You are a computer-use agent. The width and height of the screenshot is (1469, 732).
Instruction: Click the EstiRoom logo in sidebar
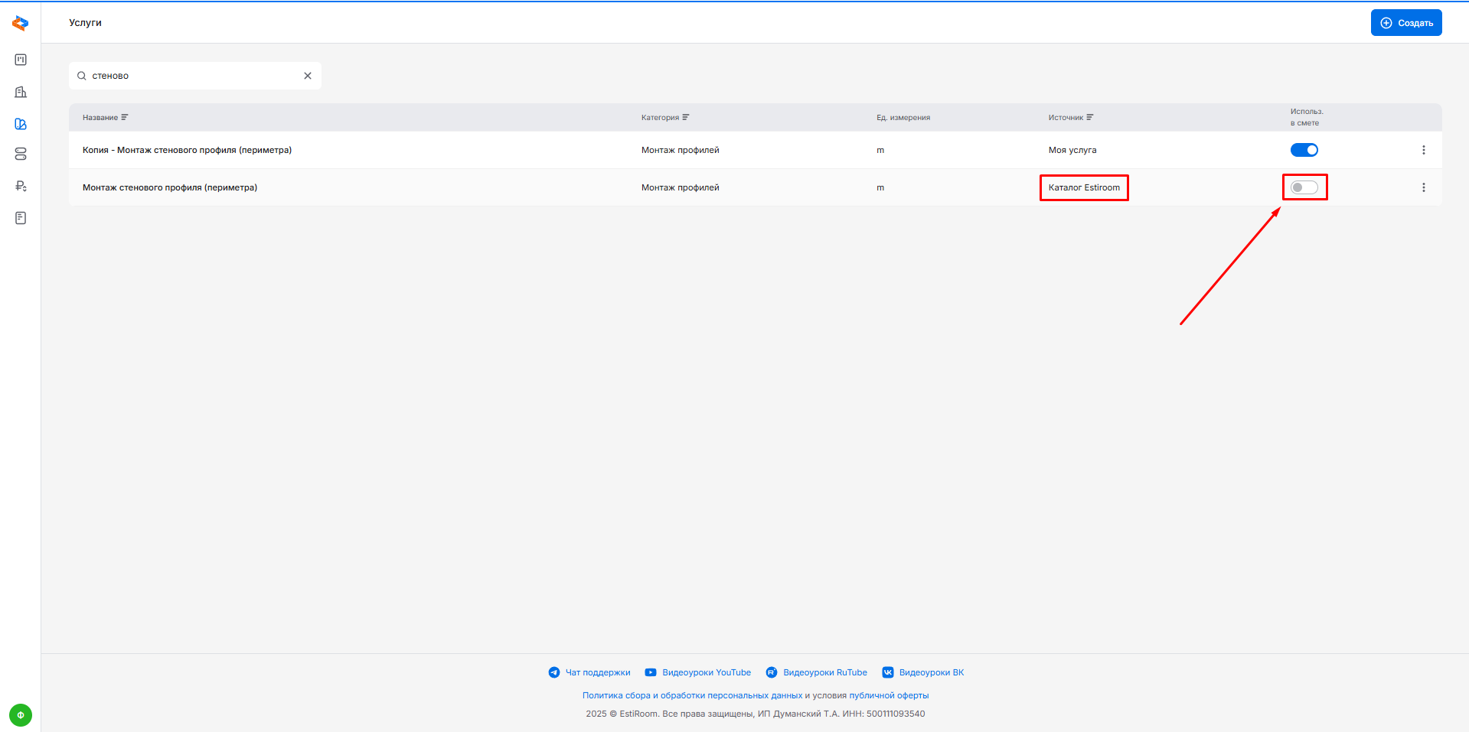[21, 24]
